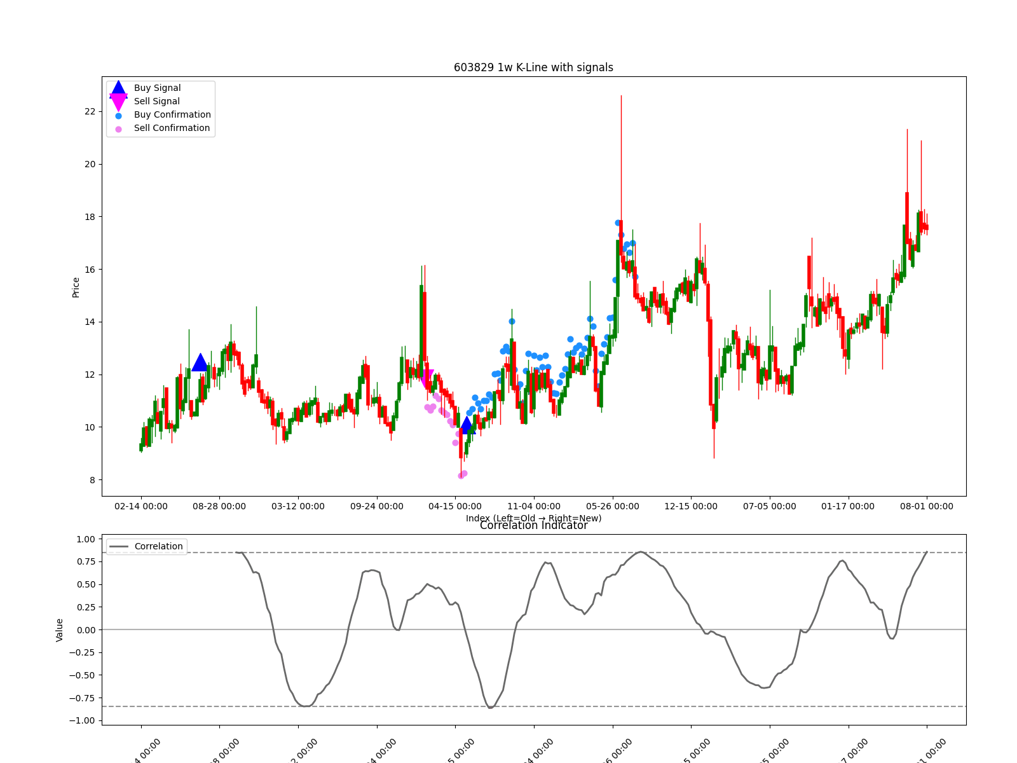Click the 'Value' y-axis label
Viewport: 1017px width, 763px height.
point(60,629)
